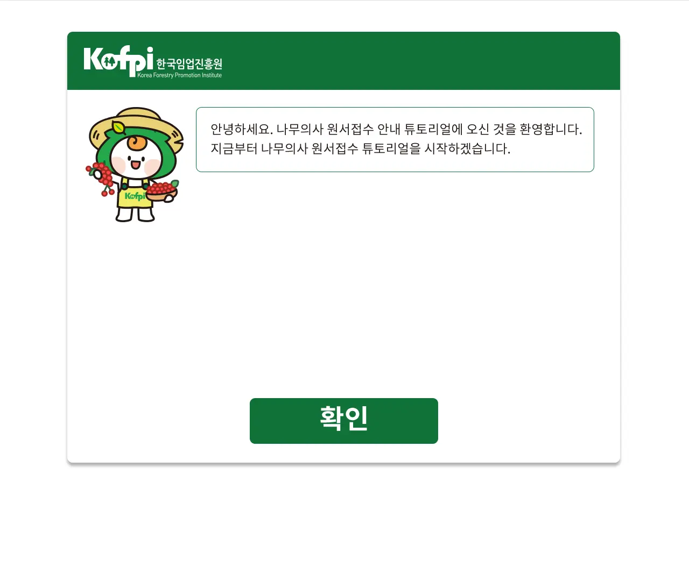Click the first greeting line starting 안녕하세요
Image resolution: width=689 pixels, height=581 pixels.
coord(396,129)
